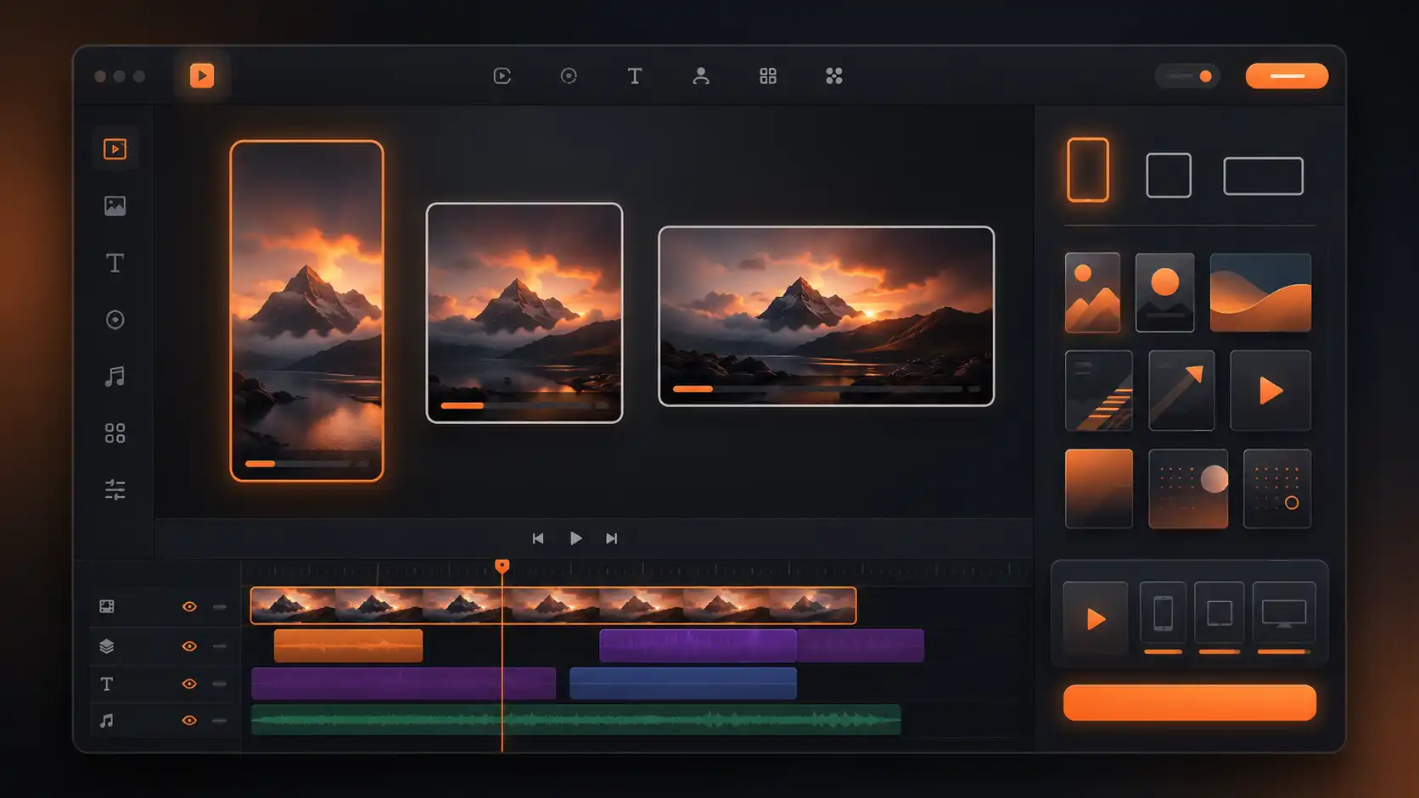Click the large orange button at bottom right
Image resolution: width=1419 pixels, height=798 pixels.
point(1190,702)
